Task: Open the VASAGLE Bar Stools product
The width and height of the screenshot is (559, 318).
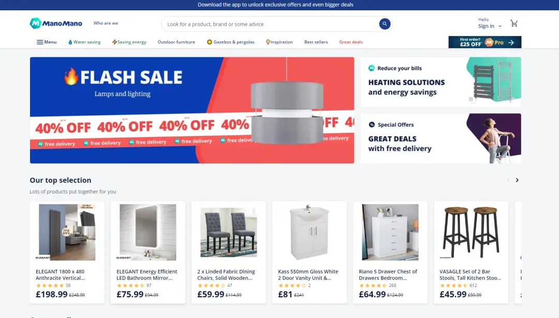Action: point(471,252)
